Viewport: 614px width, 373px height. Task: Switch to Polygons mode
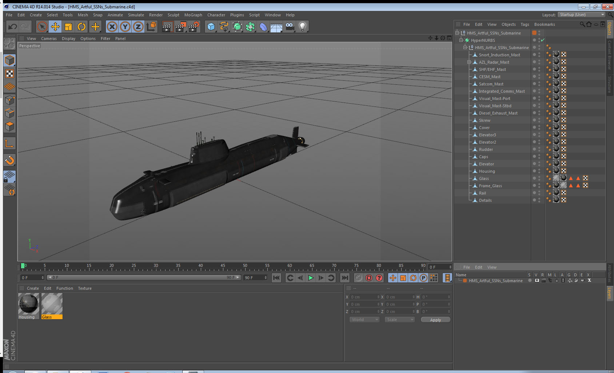[9, 126]
